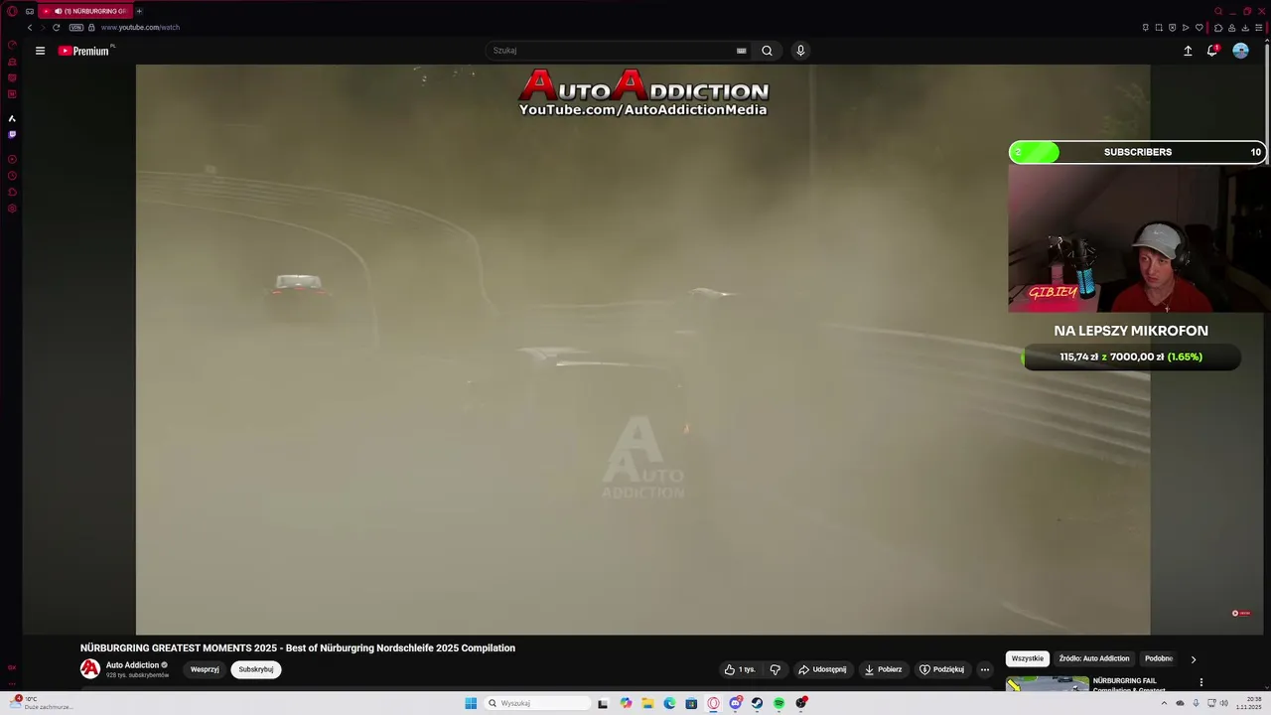Screen dimensions: 1271x715
Task: Click the Wesprzyj button
Action: tap(205, 669)
